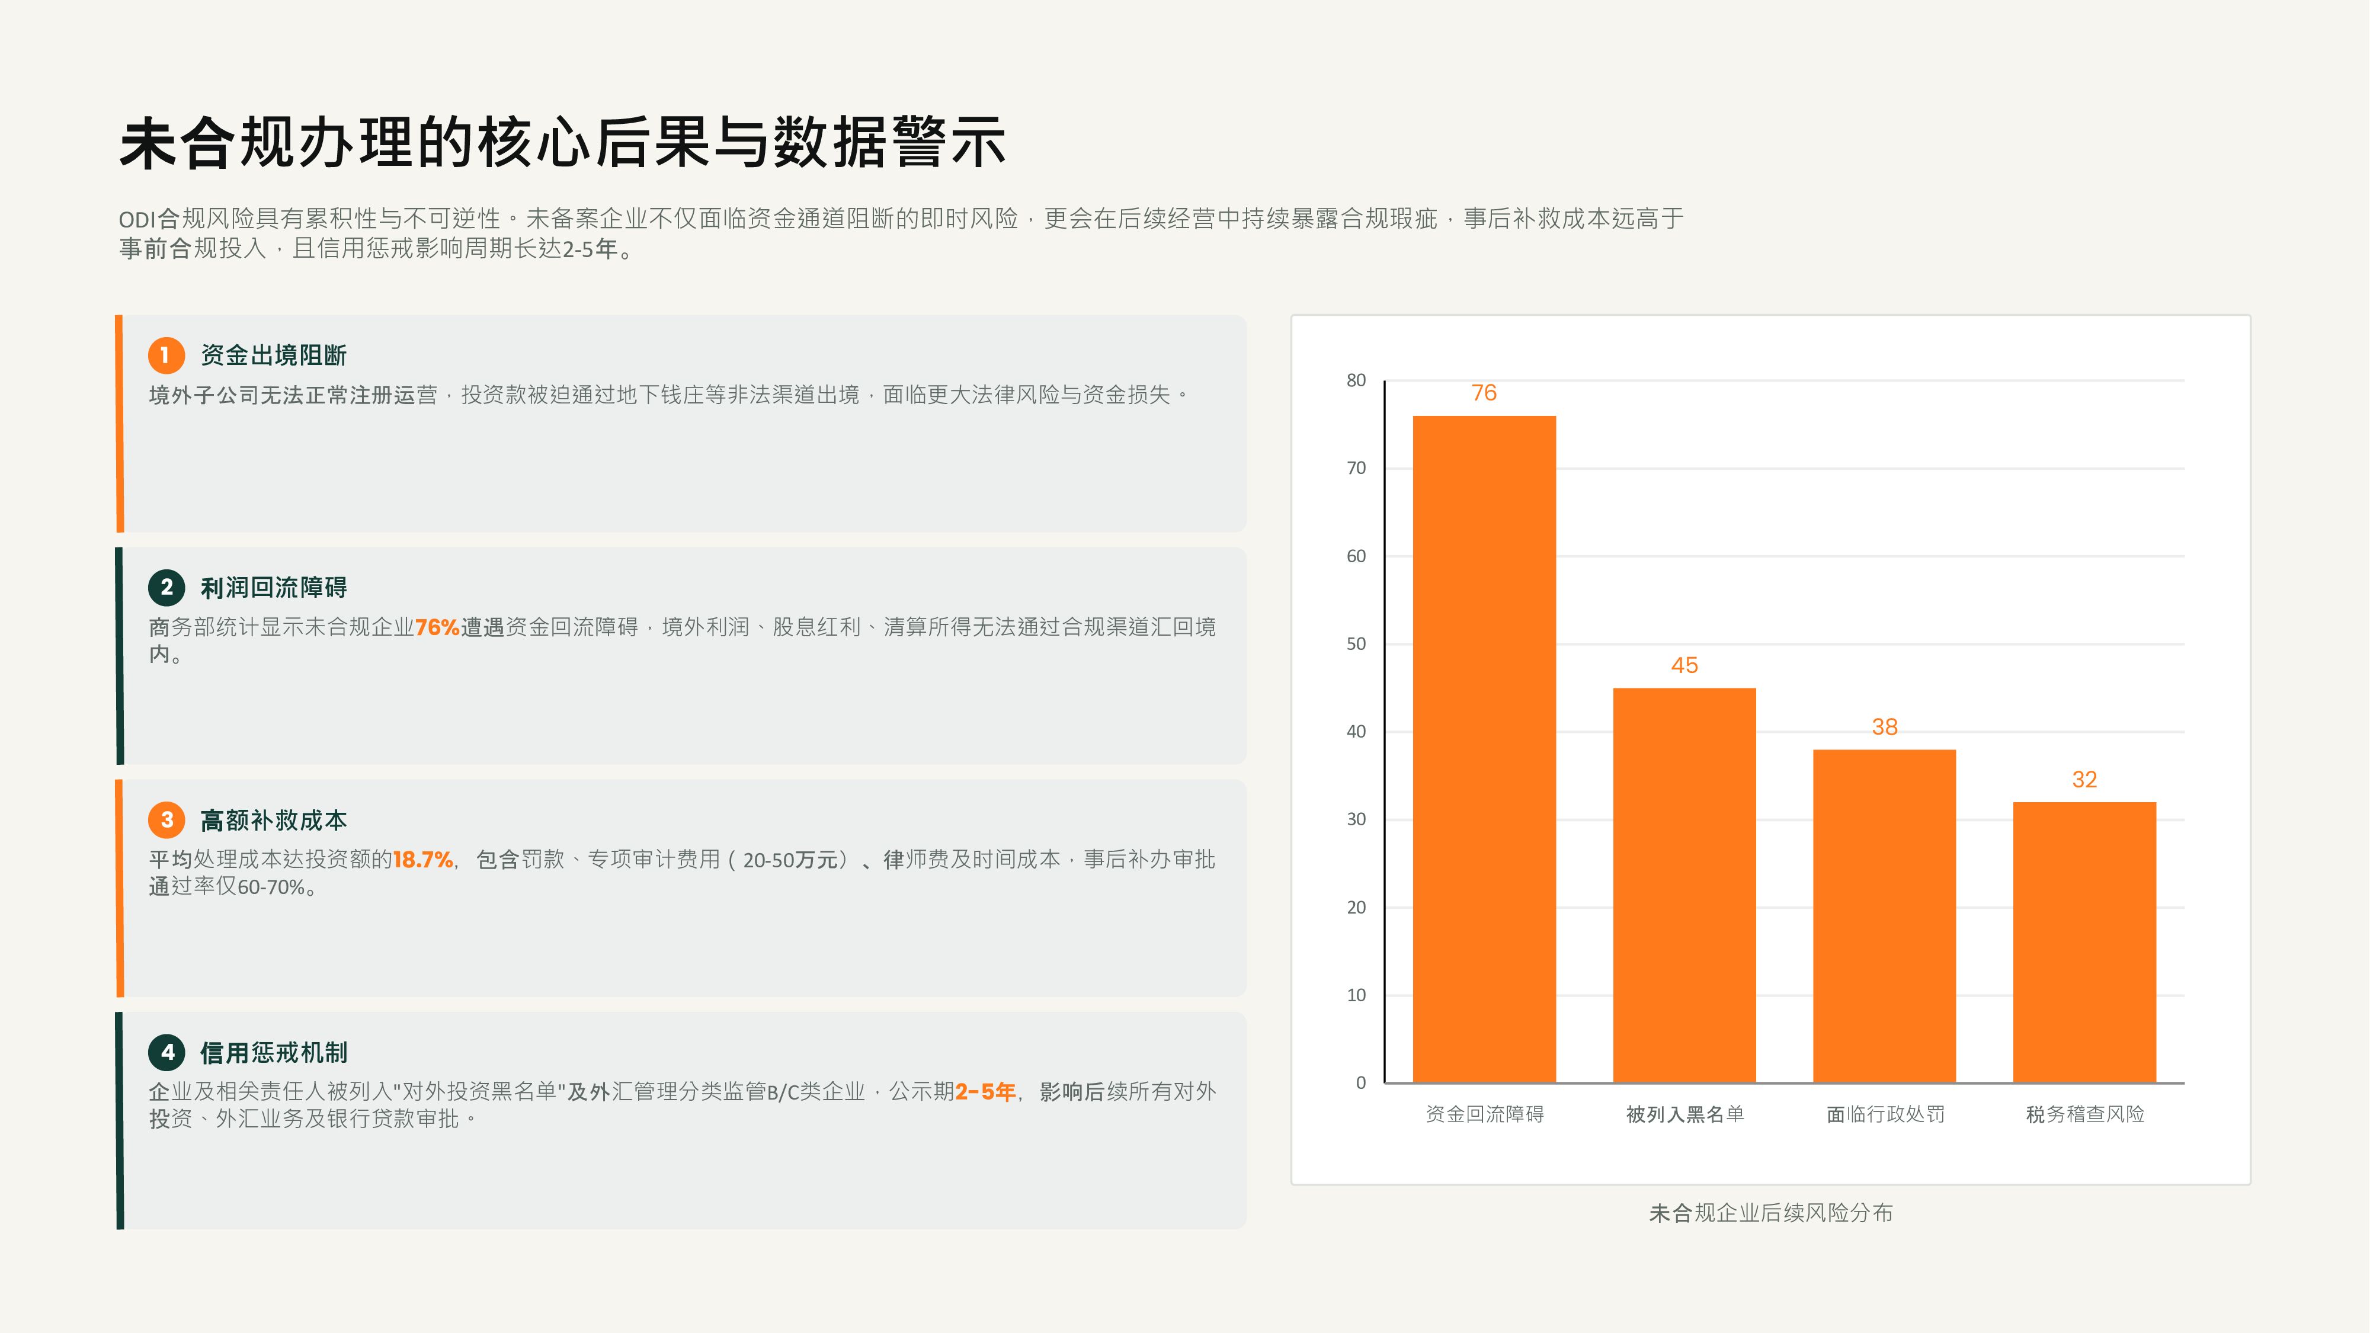2370x1333 pixels.
Task: Click the highlighted 18.7% figure
Action: [423, 859]
